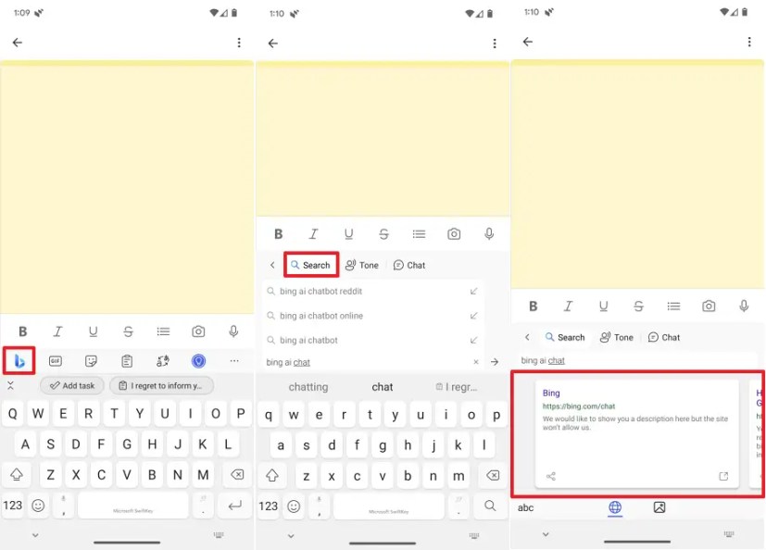Image resolution: width=766 pixels, height=550 pixels.
Task: Open the Bing result in the browser icon
Action: (723, 476)
